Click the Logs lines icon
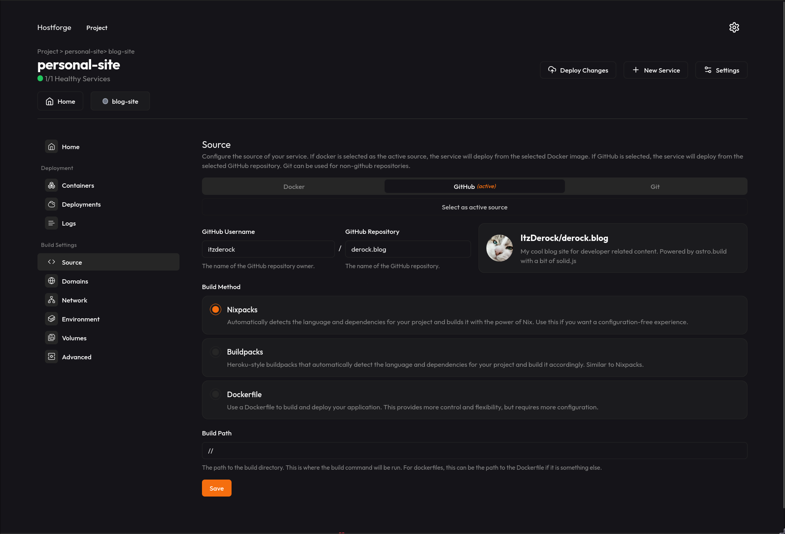 (x=51, y=223)
